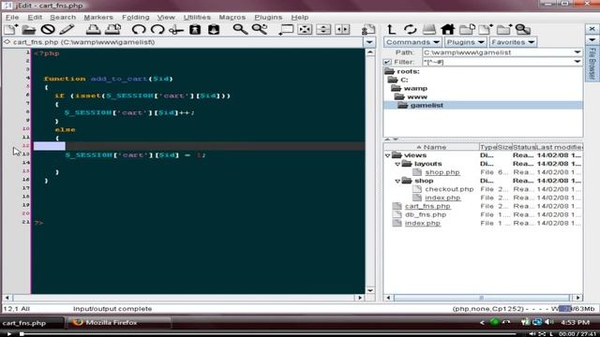Open the dockable window options arrow
The height and width of the screenshot is (337, 600).
point(592,39)
